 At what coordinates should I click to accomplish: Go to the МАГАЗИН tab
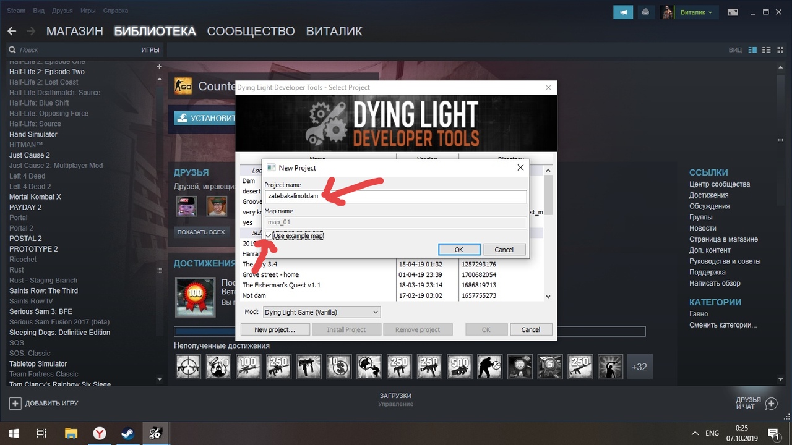[74, 31]
